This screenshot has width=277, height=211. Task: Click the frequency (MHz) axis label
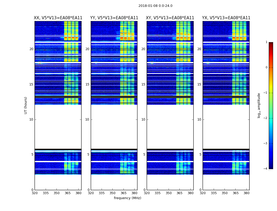tap(127, 198)
